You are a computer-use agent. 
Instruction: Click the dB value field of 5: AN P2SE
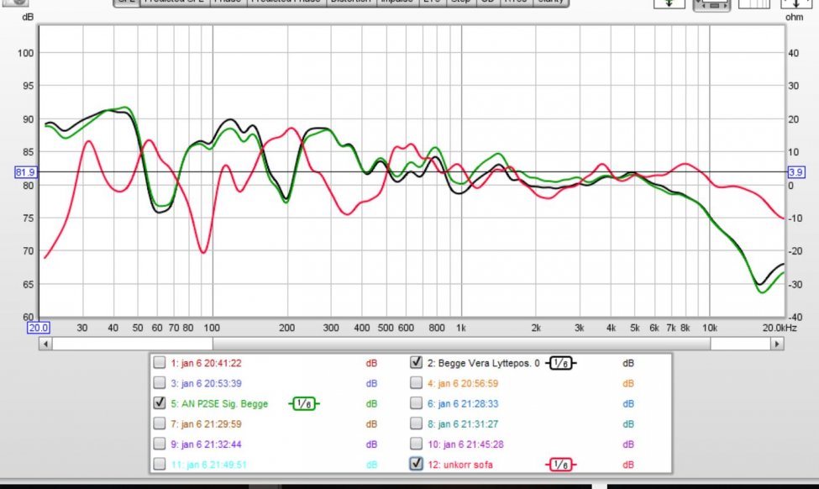[371, 404]
